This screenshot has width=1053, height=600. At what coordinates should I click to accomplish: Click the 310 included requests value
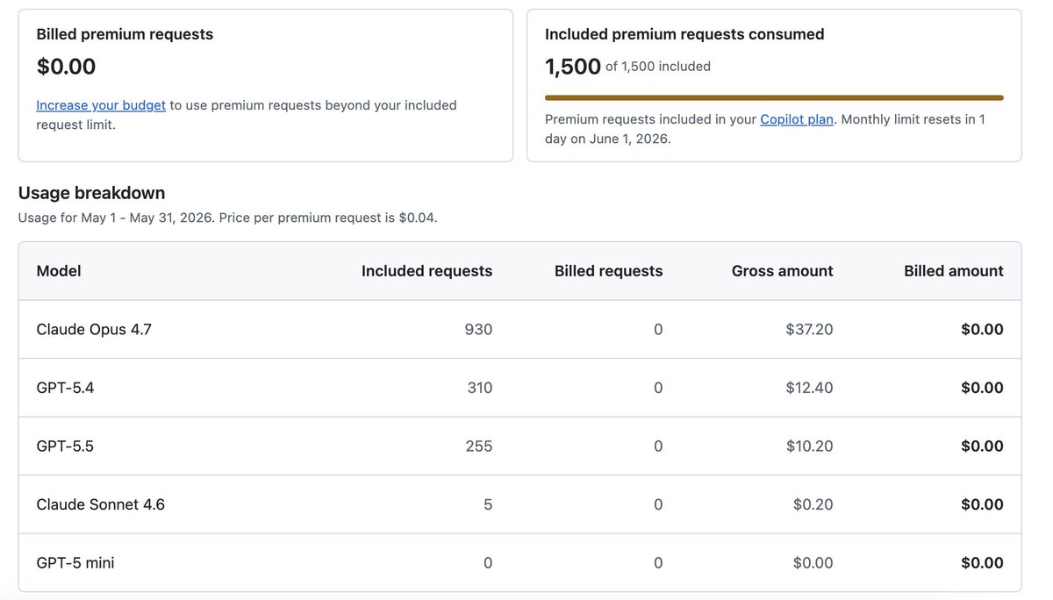tap(480, 388)
